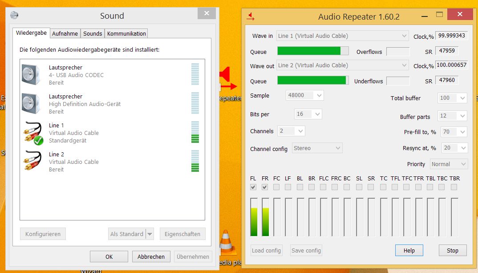Click the Audio Repeater title bar icon
Viewport: 478px width, 273px height.
tap(251, 16)
